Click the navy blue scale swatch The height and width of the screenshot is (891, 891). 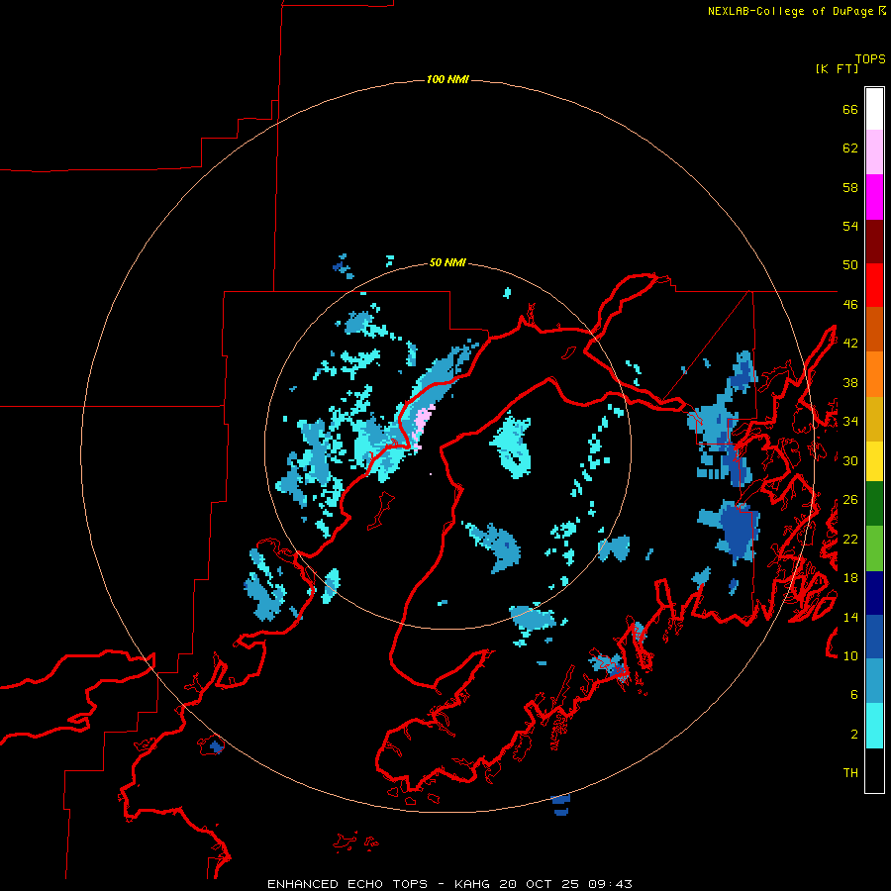[x=874, y=593]
